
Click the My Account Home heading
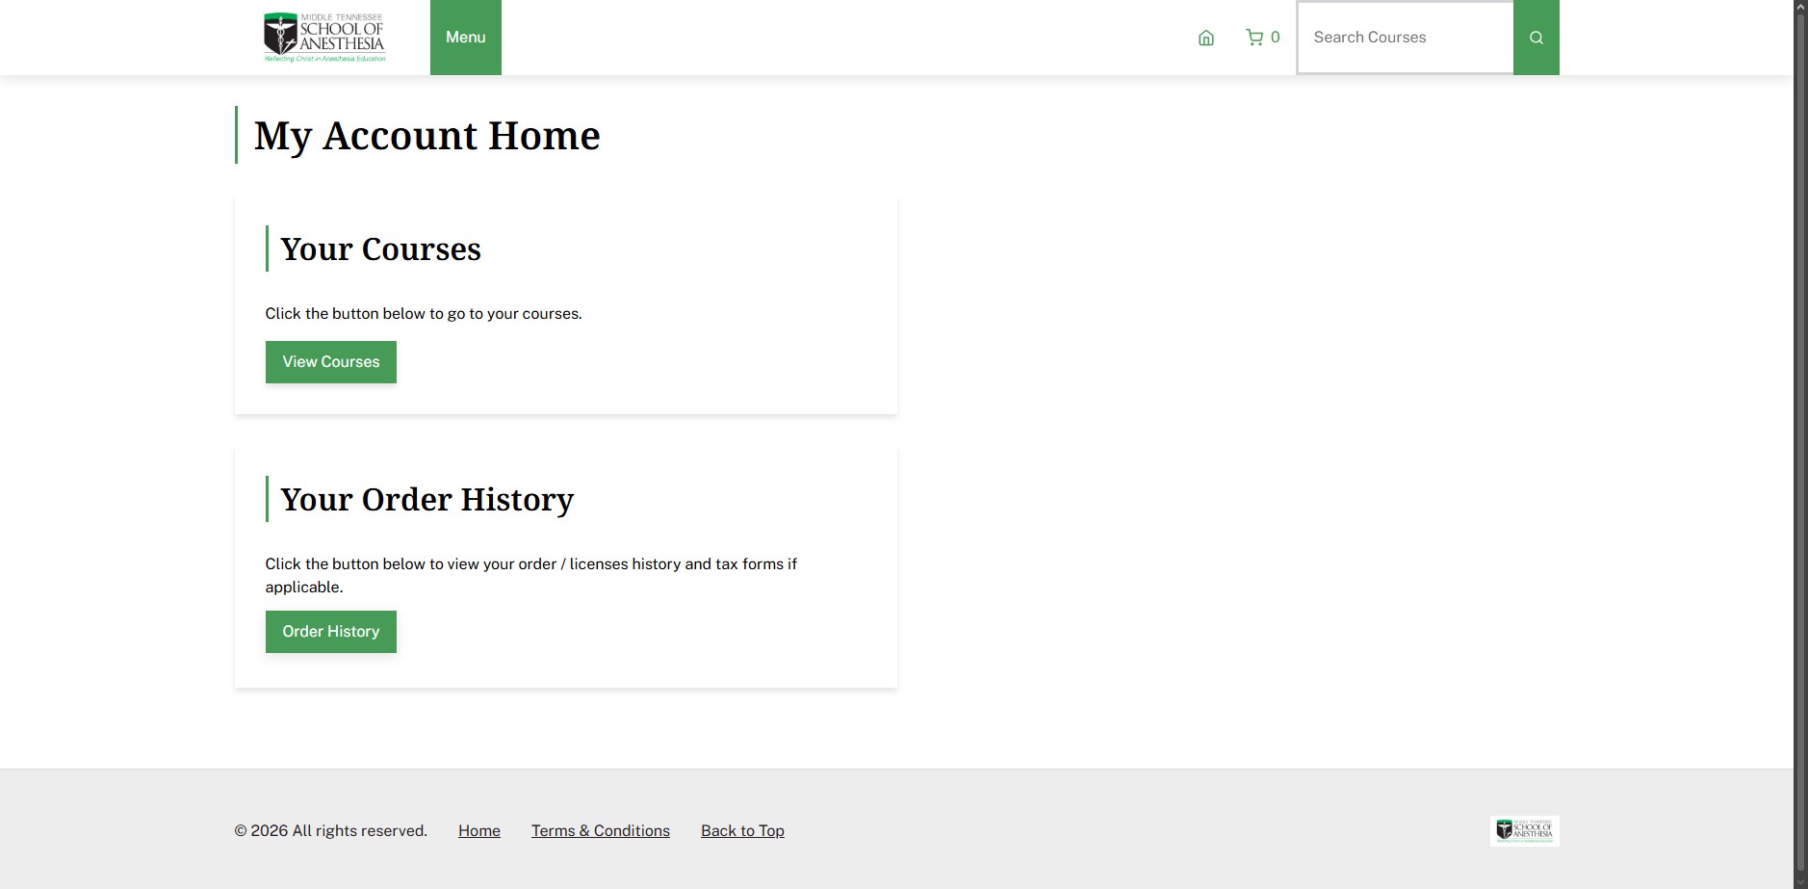click(427, 136)
